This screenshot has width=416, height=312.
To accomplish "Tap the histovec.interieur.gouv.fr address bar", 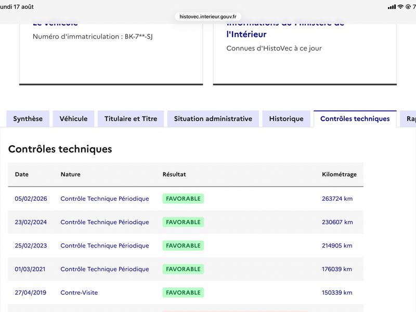I will click(208, 17).
